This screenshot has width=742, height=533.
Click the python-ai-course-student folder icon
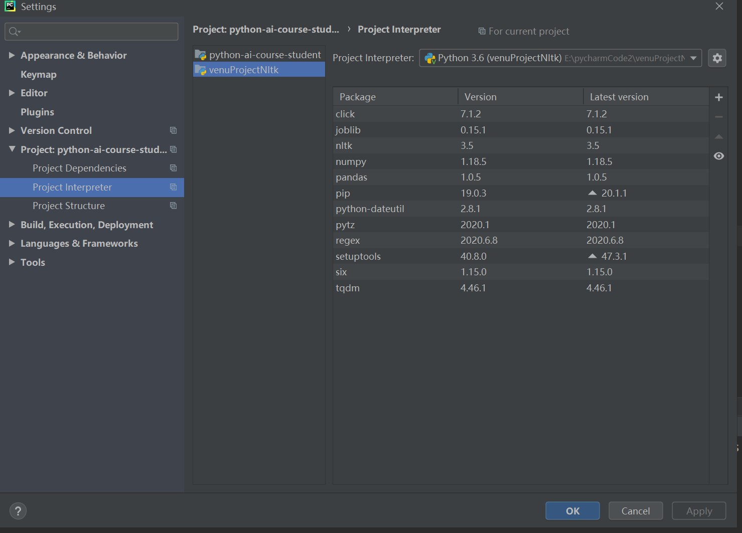pos(201,55)
